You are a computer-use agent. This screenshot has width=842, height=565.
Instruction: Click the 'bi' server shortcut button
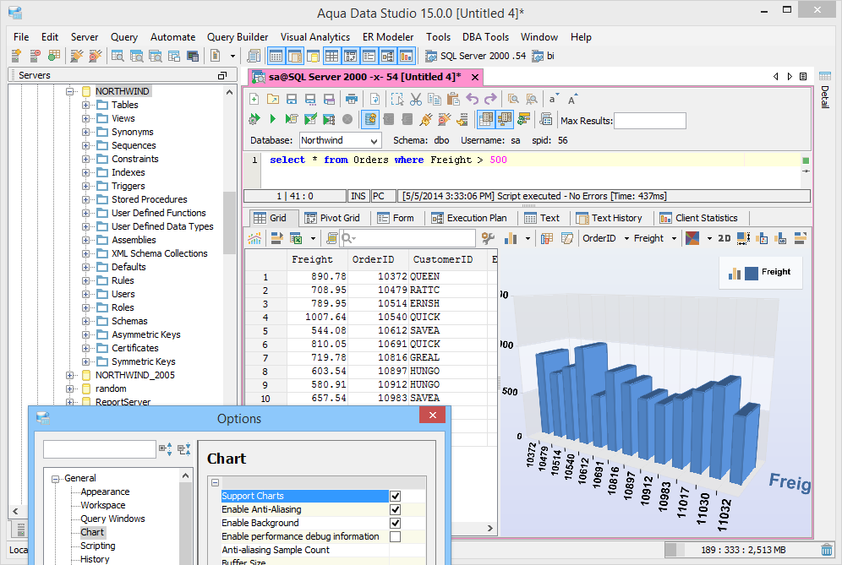(x=543, y=56)
